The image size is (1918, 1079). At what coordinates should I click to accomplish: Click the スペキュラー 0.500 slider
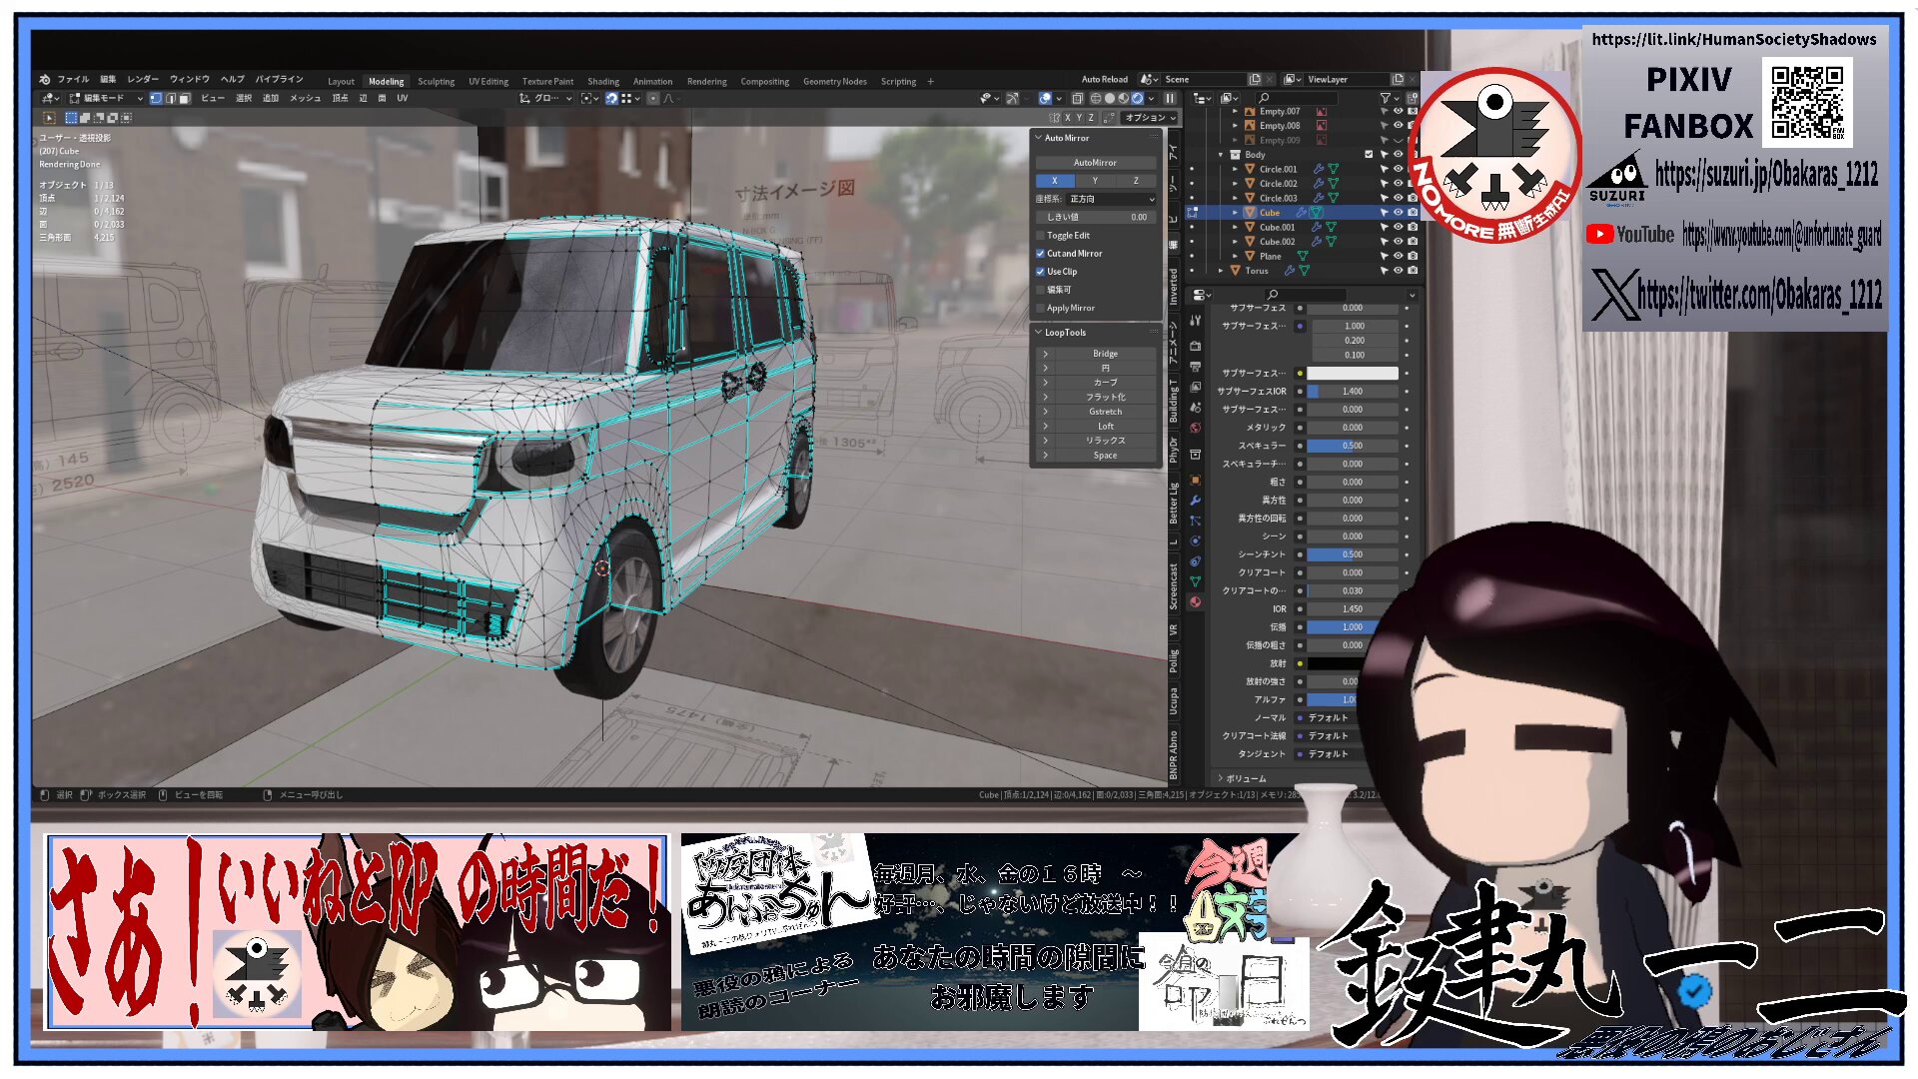click(x=1353, y=446)
